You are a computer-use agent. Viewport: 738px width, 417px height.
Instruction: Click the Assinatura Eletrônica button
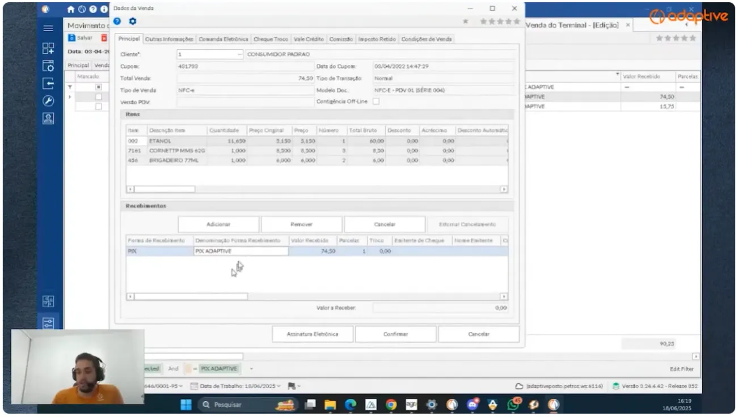(313, 334)
